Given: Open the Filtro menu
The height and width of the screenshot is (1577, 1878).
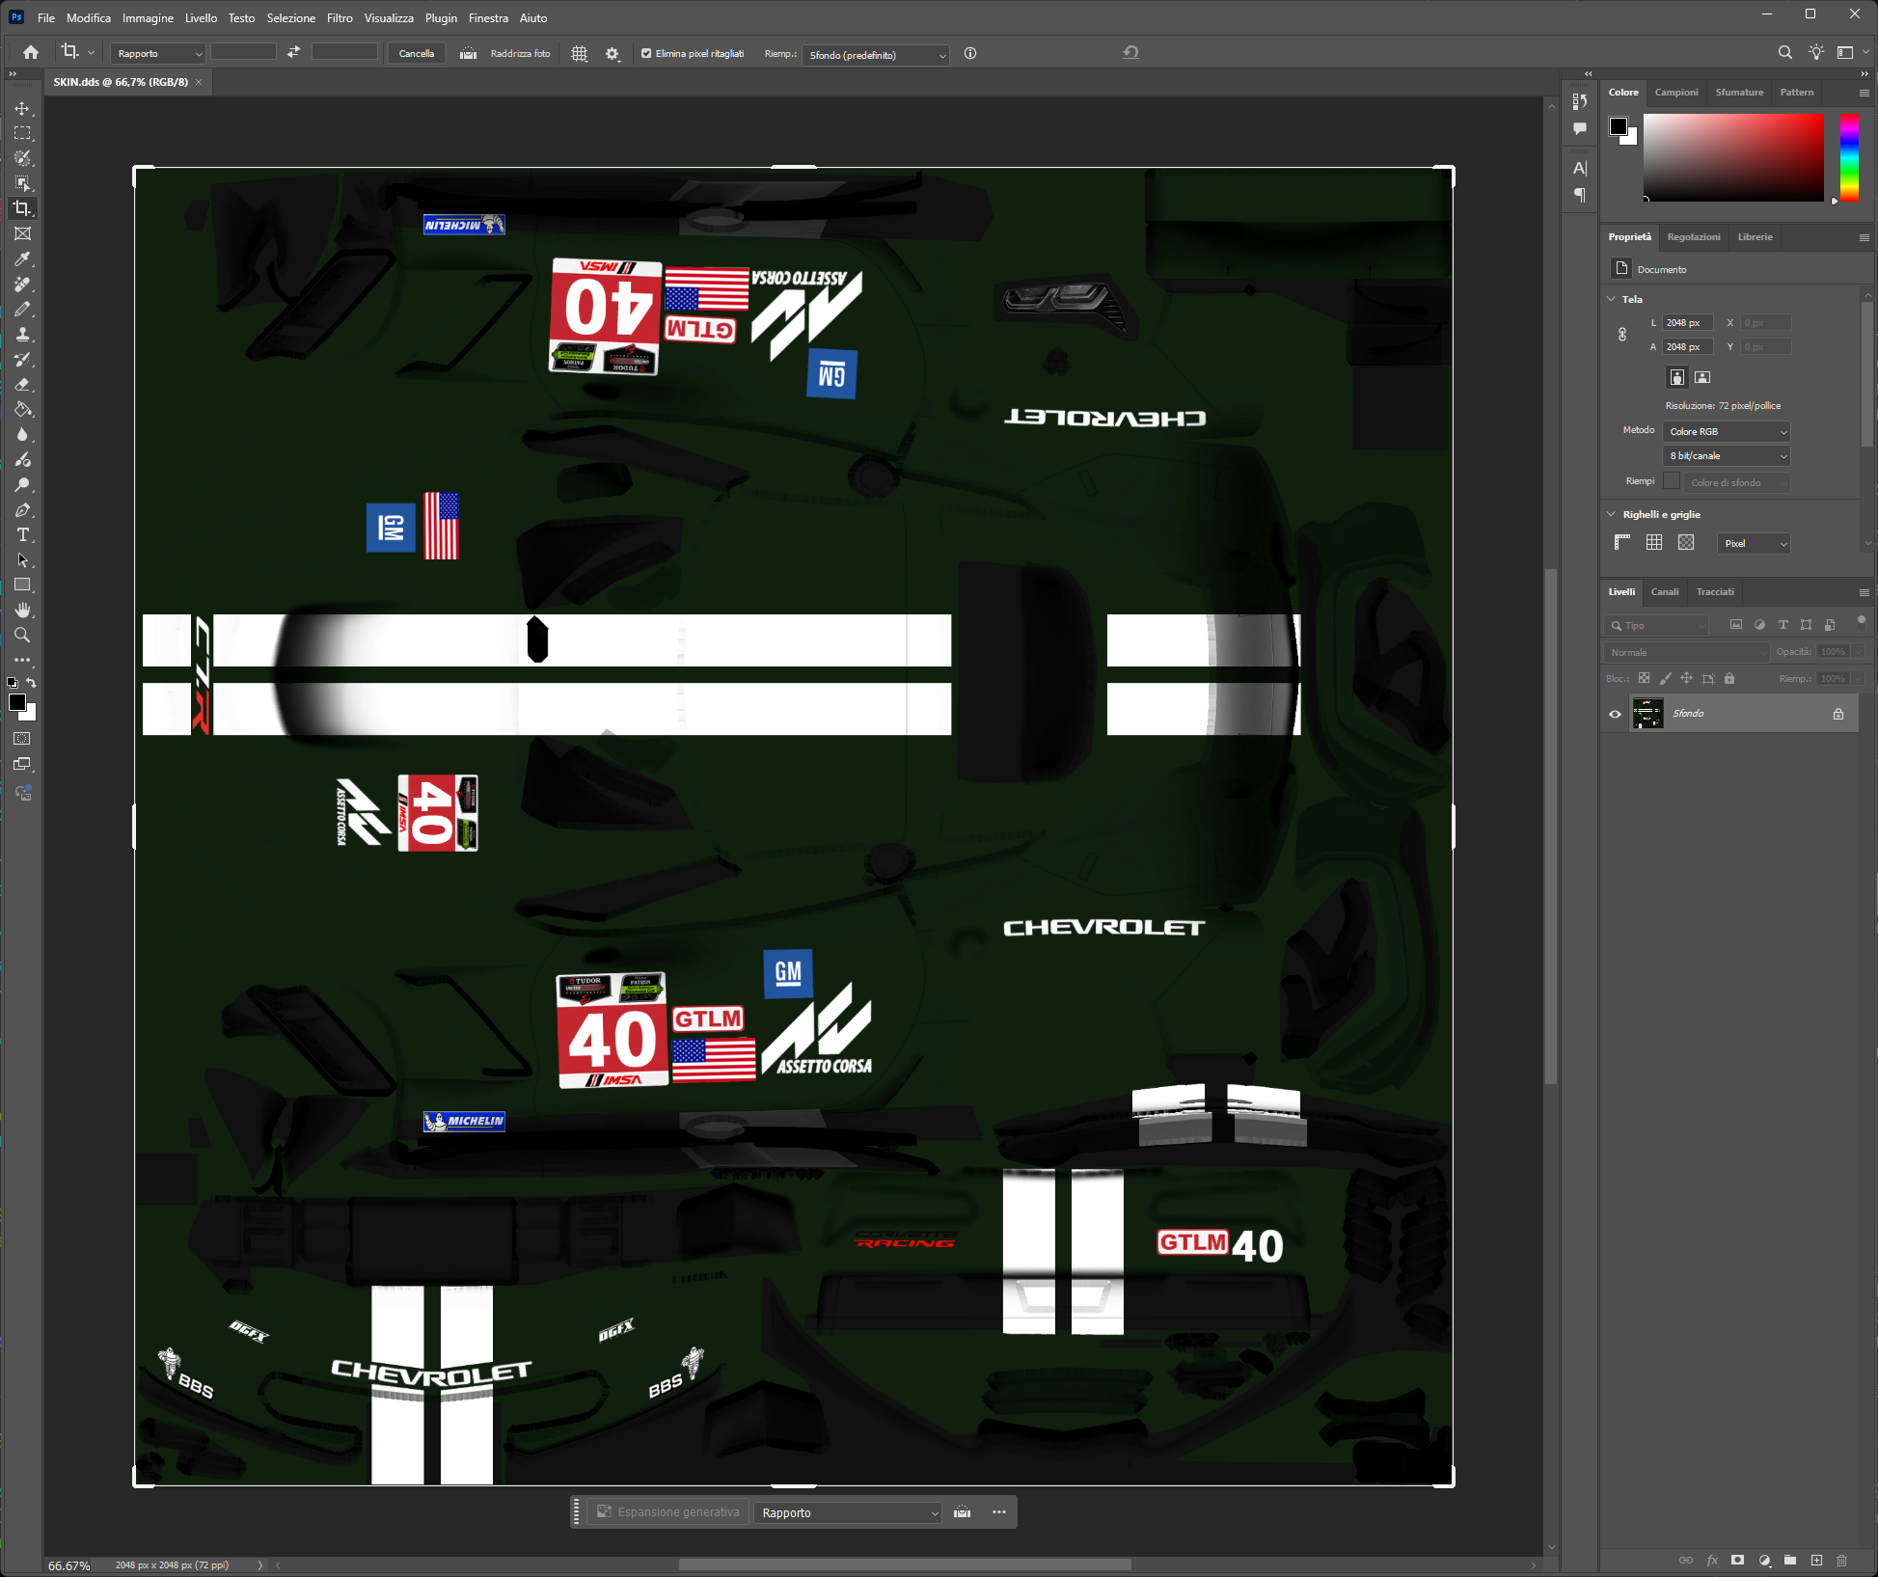Looking at the screenshot, I should tap(339, 17).
